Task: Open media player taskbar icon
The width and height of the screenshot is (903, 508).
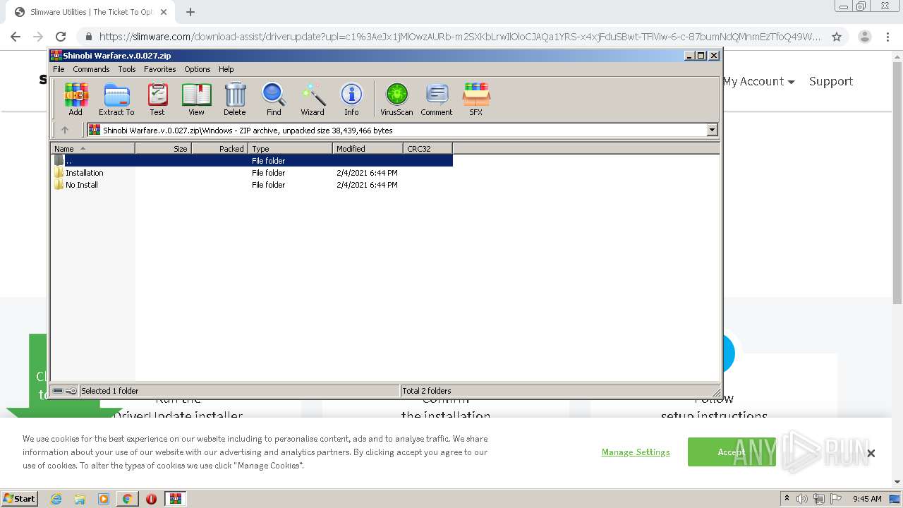Action: click(x=104, y=499)
